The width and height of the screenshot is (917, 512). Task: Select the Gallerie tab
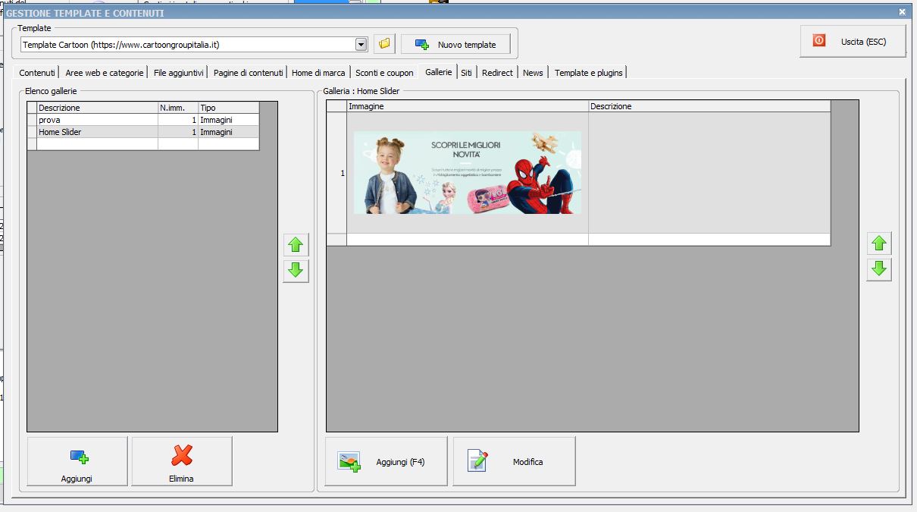tap(439, 72)
